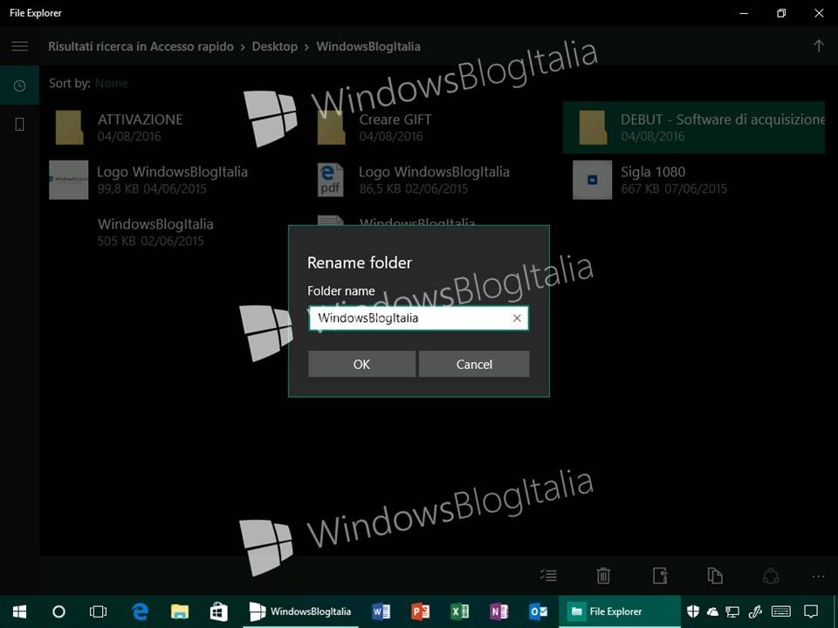Cancel the Rename folder dialog
This screenshot has height=628, width=838.
pyautogui.click(x=474, y=365)
